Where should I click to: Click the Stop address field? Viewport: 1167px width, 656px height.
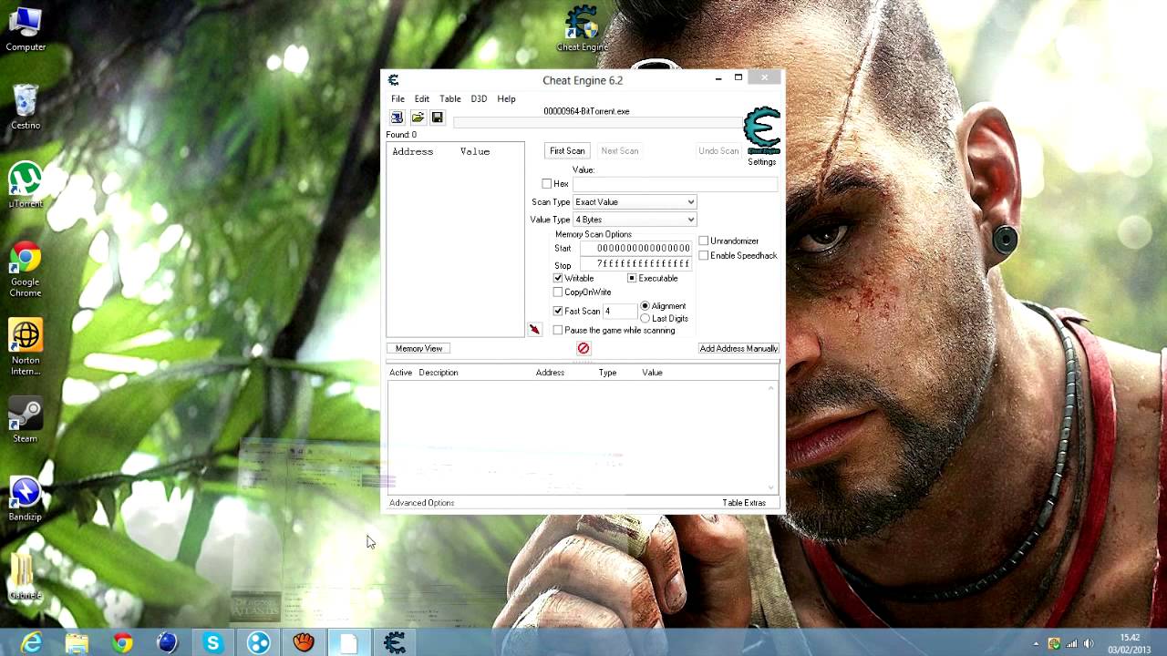click(635, 264)
